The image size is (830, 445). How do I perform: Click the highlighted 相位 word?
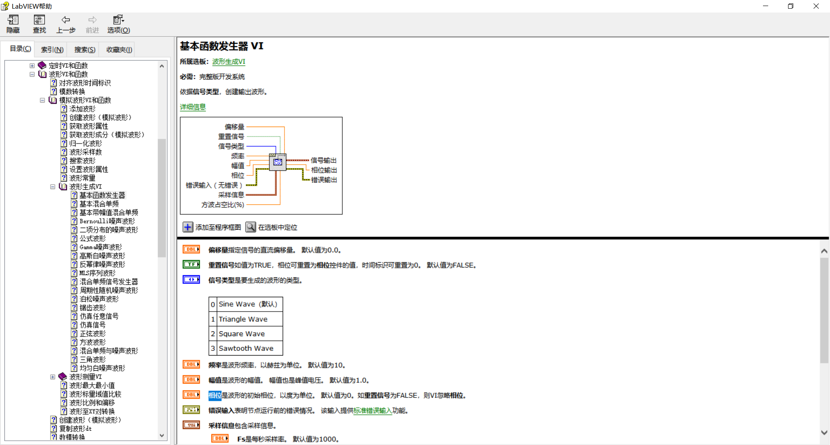pos(215,395)
